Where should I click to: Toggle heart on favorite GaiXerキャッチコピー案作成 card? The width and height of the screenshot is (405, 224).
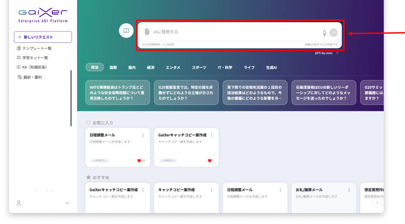click(210, 161)
